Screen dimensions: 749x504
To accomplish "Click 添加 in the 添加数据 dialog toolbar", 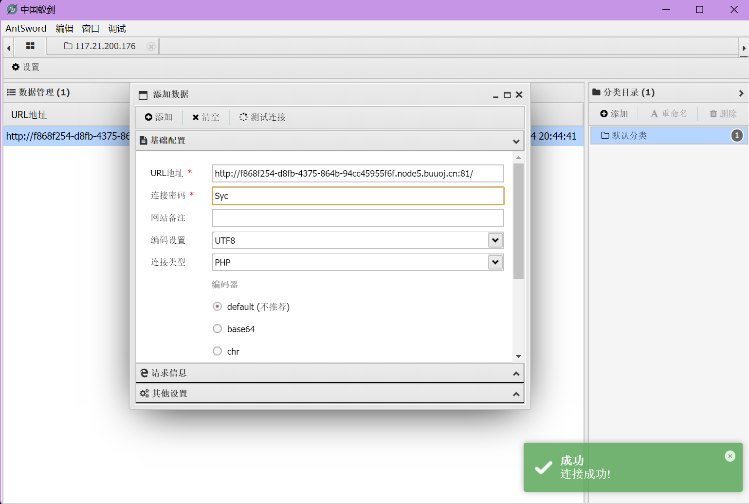I will (x=159, y=117).
